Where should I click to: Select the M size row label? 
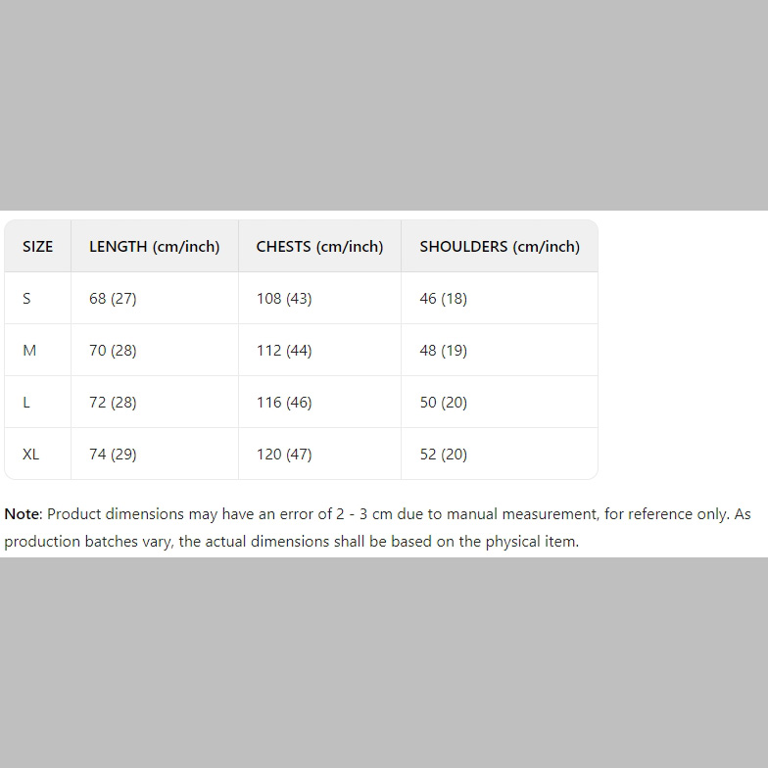29,351
